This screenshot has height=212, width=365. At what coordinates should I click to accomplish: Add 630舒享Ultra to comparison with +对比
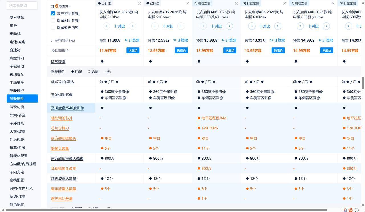313,26
